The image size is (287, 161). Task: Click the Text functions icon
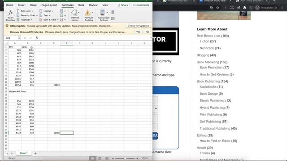point(41,15)
